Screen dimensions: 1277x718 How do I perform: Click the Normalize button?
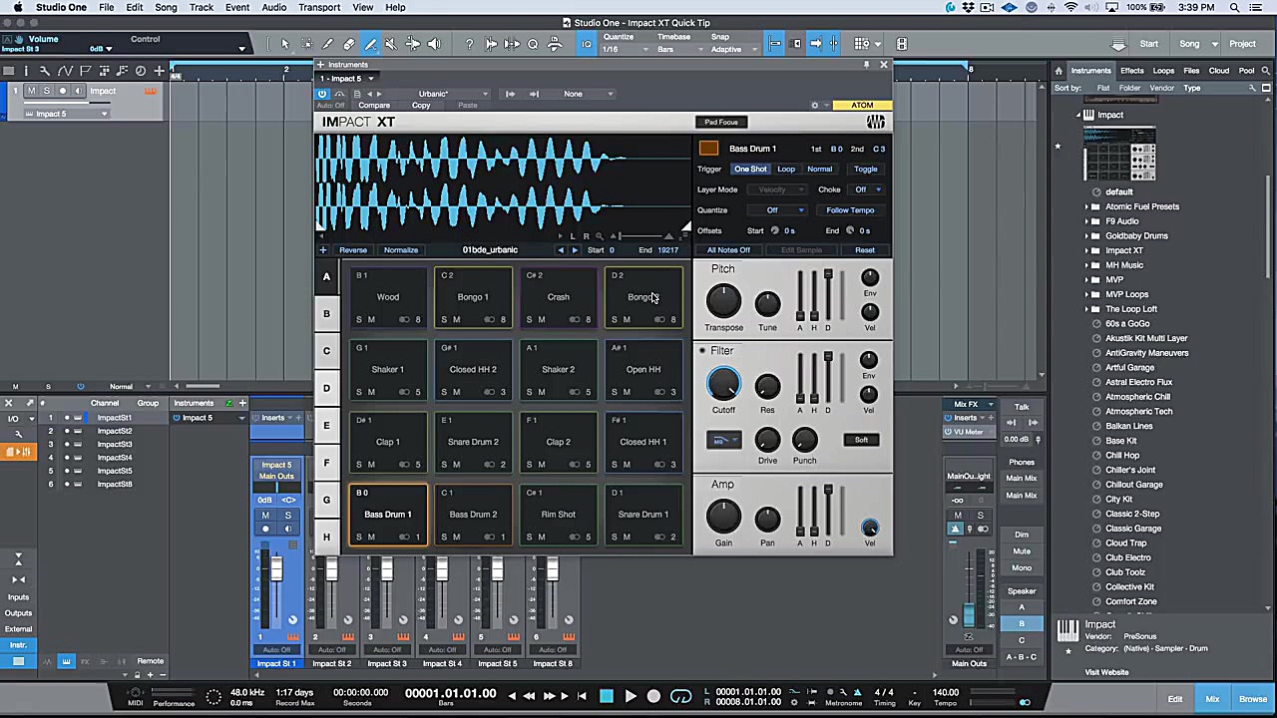(x=401, y=250)
